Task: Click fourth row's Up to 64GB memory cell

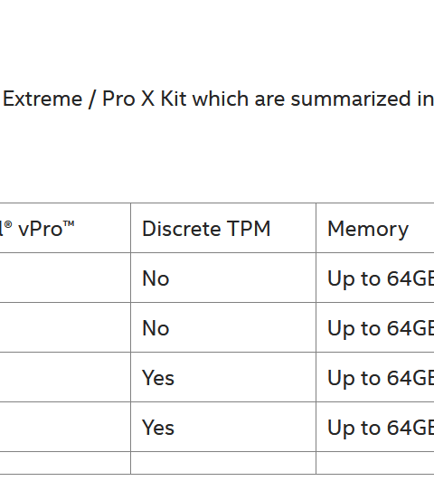Action: (375, 427)
